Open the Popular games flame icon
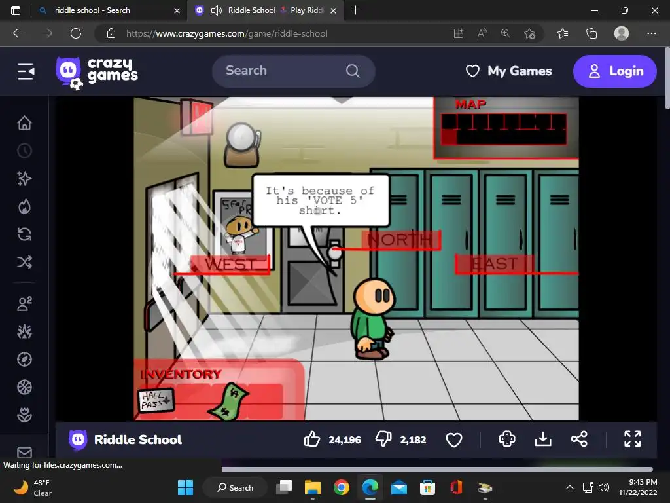 tap(24, 206)
